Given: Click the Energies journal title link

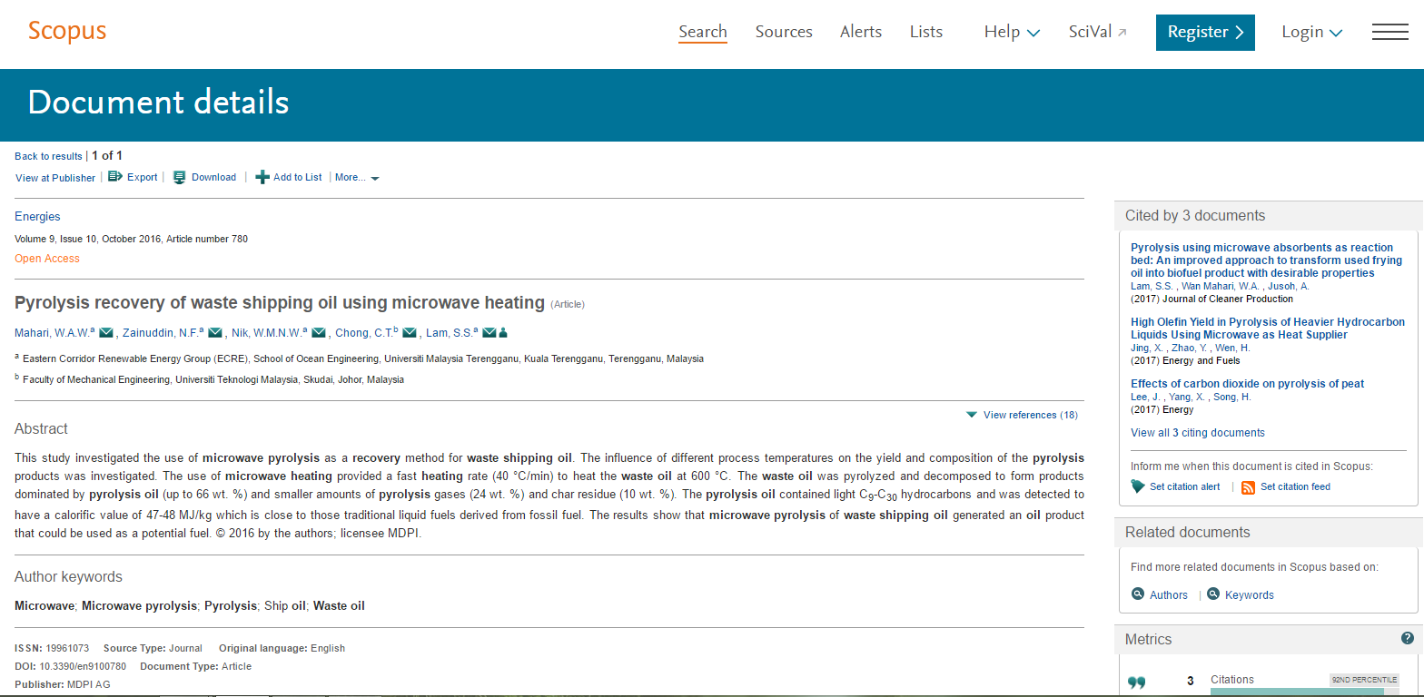Looking at the screenshot, I should 37,217.
